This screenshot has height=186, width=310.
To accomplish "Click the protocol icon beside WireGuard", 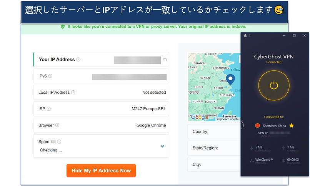I will [x=252, y=161].
